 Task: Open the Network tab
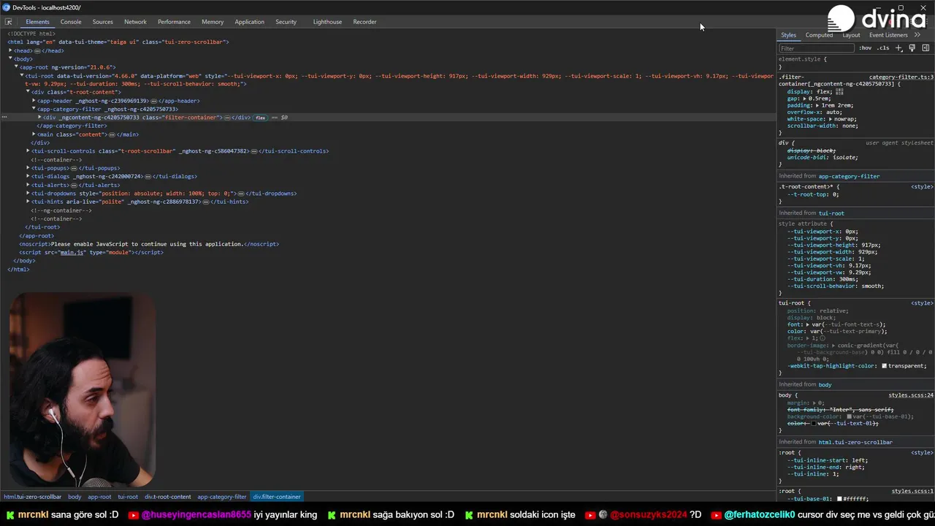click(135, 22)
